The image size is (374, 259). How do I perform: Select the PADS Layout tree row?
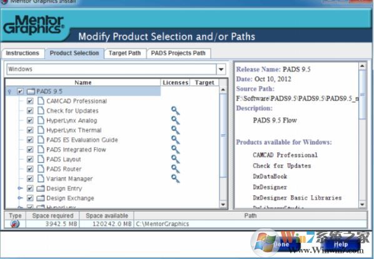pos(63,159)
